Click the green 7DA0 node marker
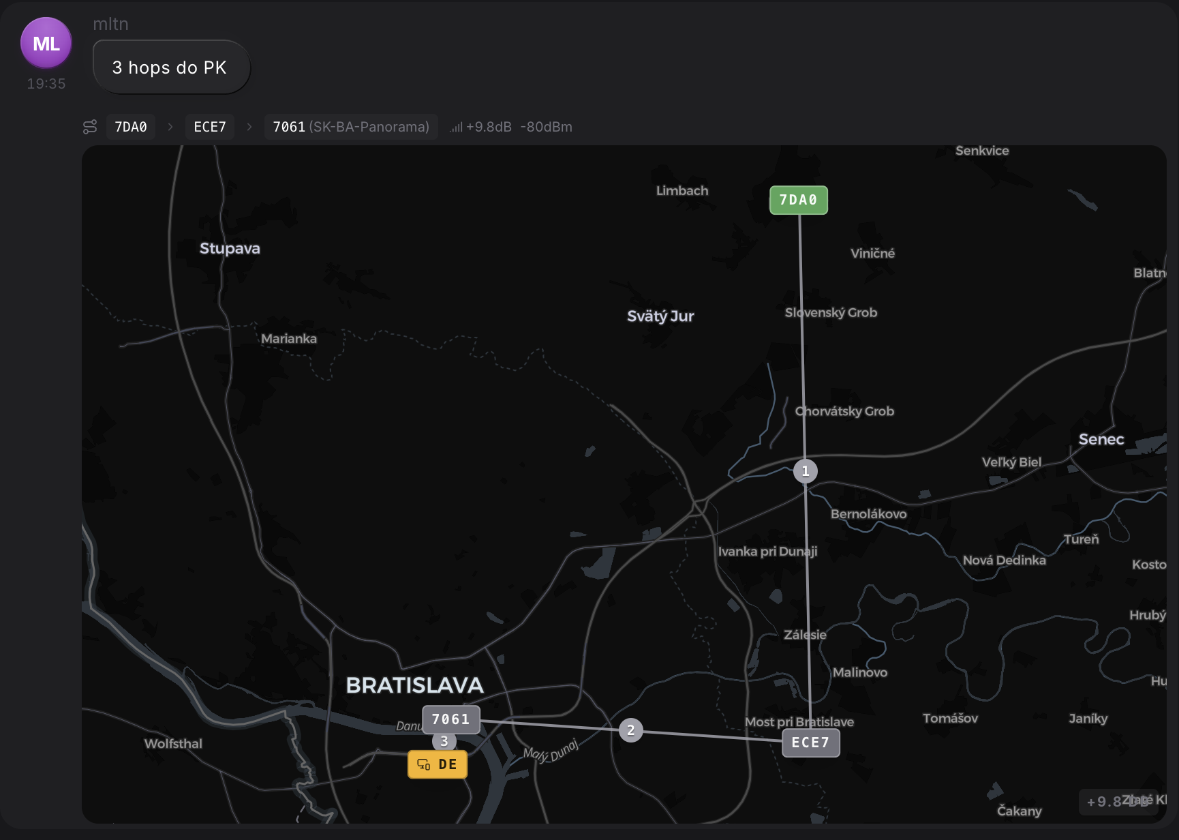This screenshot has height=840, width=1179. coord(799,200)
